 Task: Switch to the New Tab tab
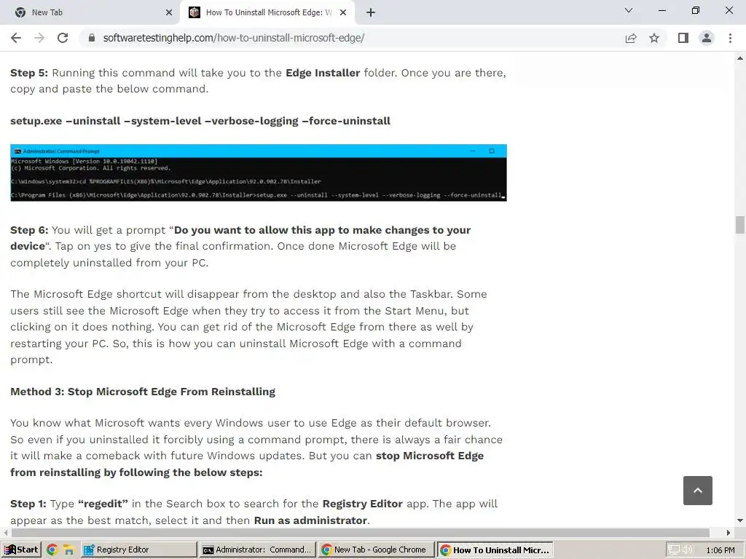click(x=90, y=13)
